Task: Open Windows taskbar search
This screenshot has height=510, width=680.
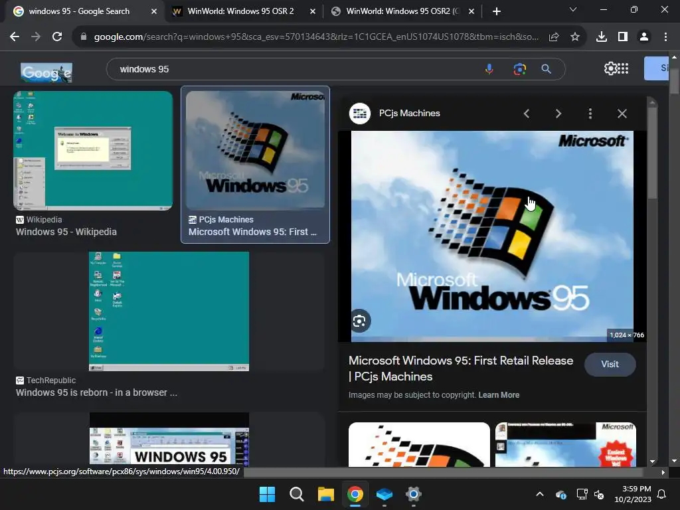Action: pyautogui.click(x=297, y=494)
